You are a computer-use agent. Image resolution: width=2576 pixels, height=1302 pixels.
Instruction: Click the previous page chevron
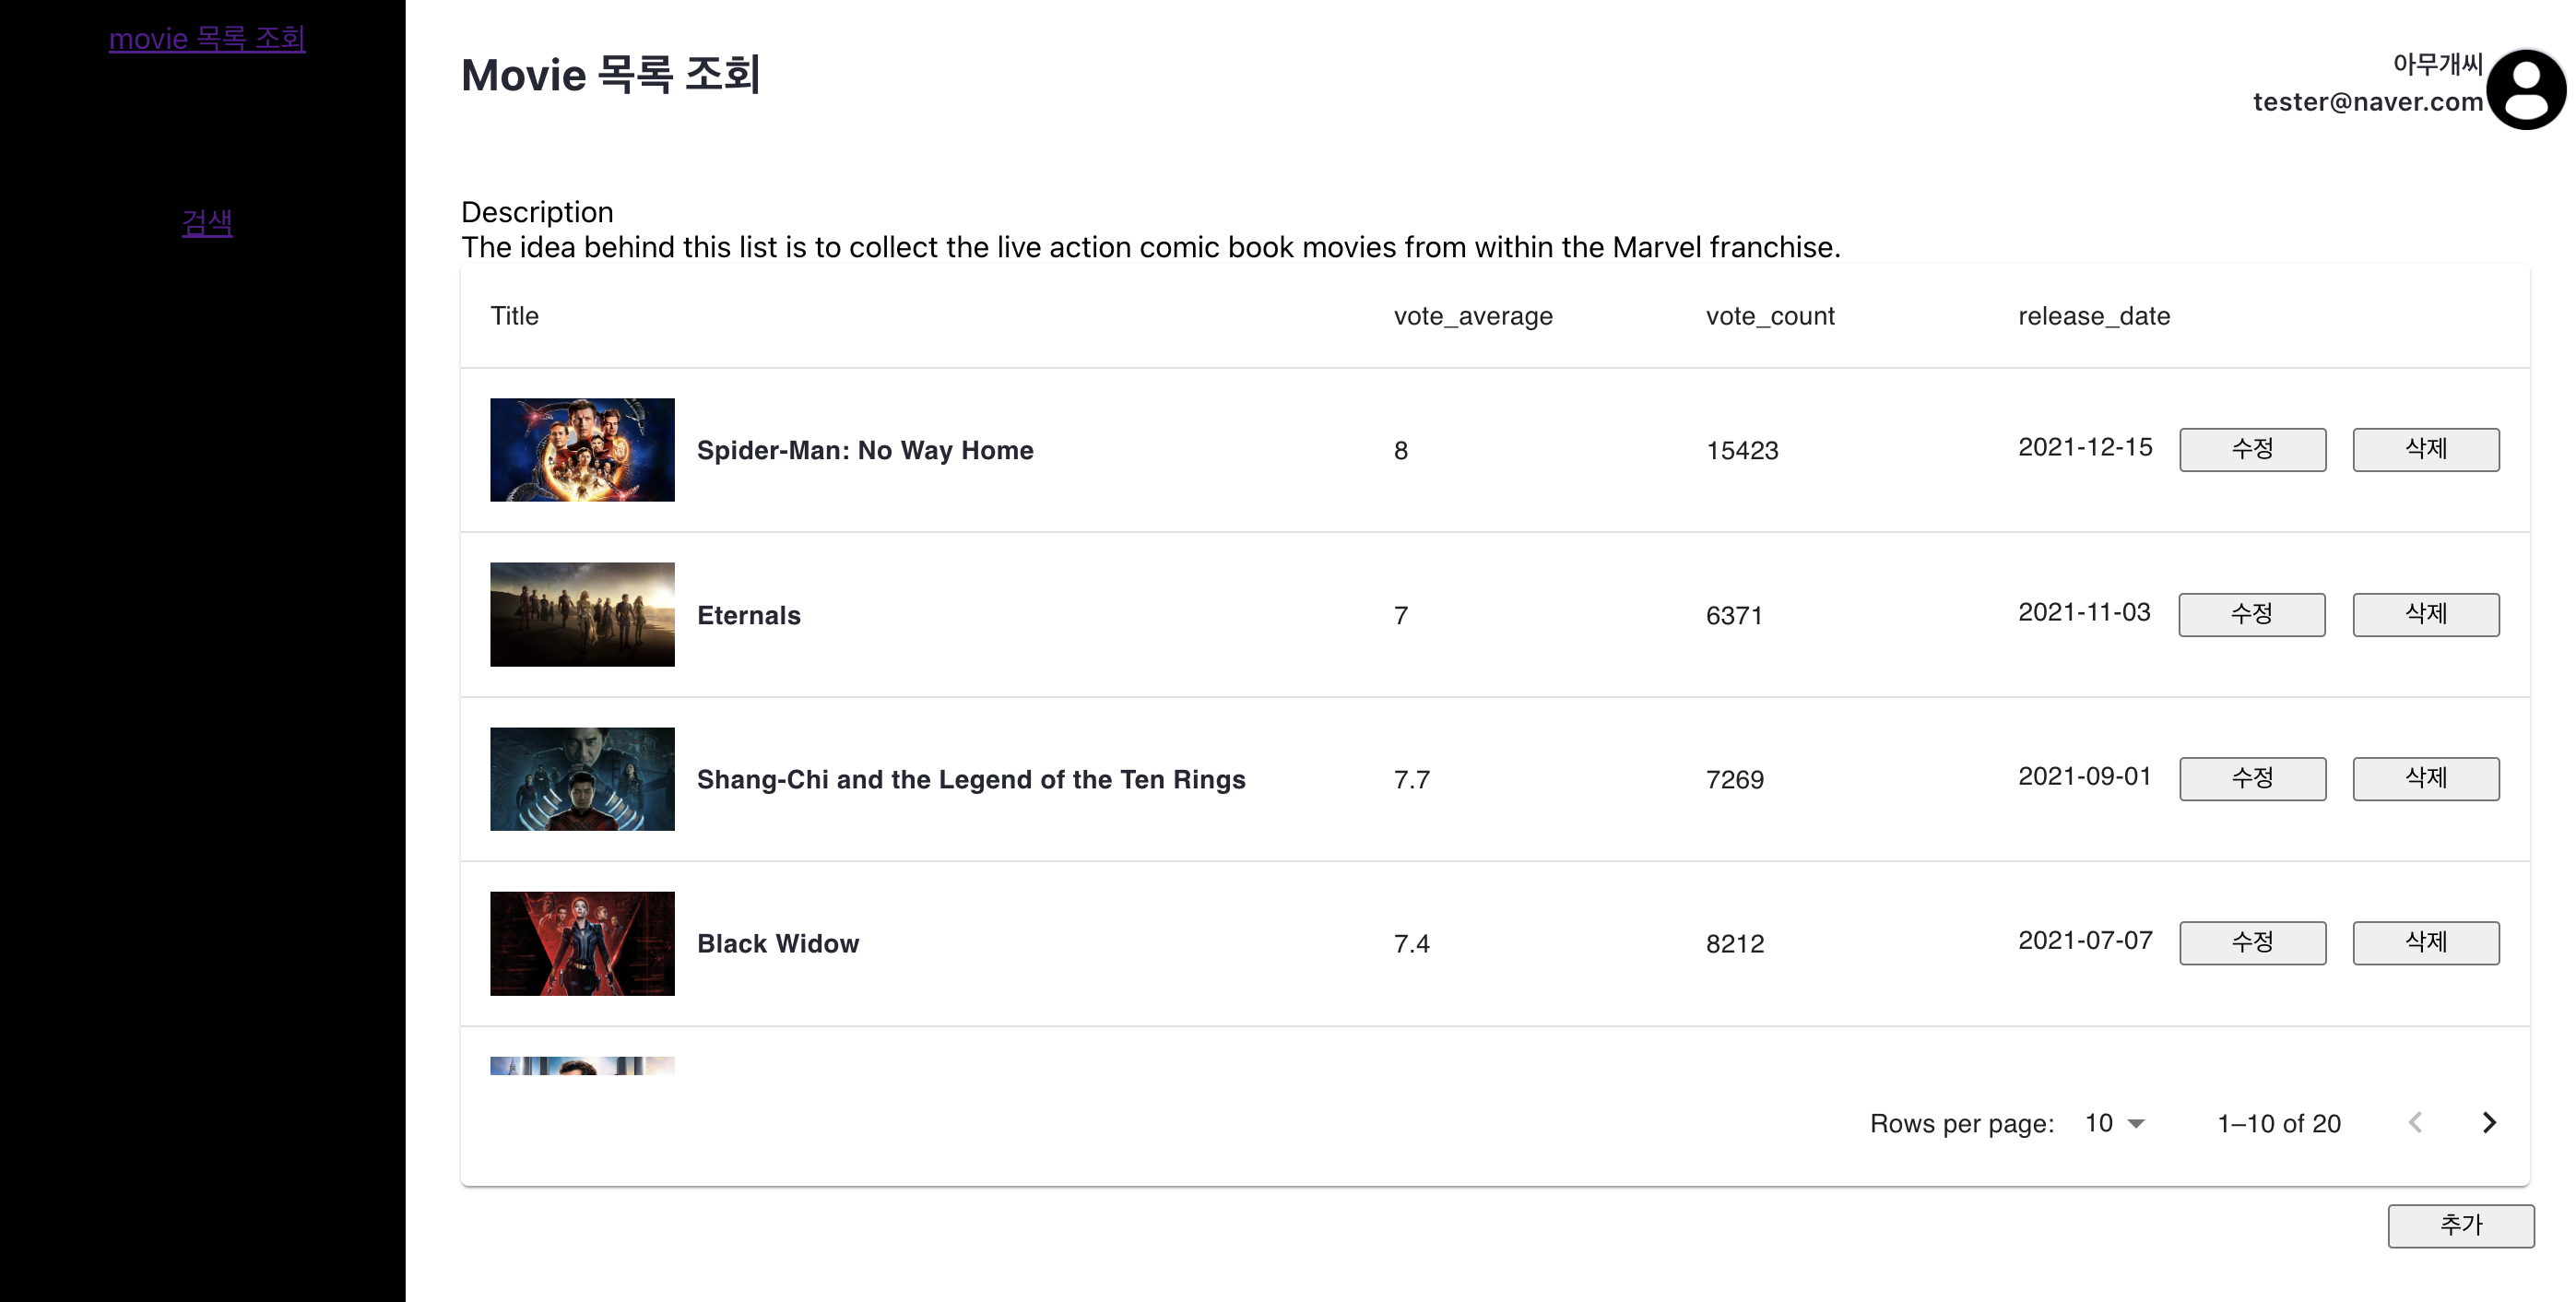point(2414,1123)
